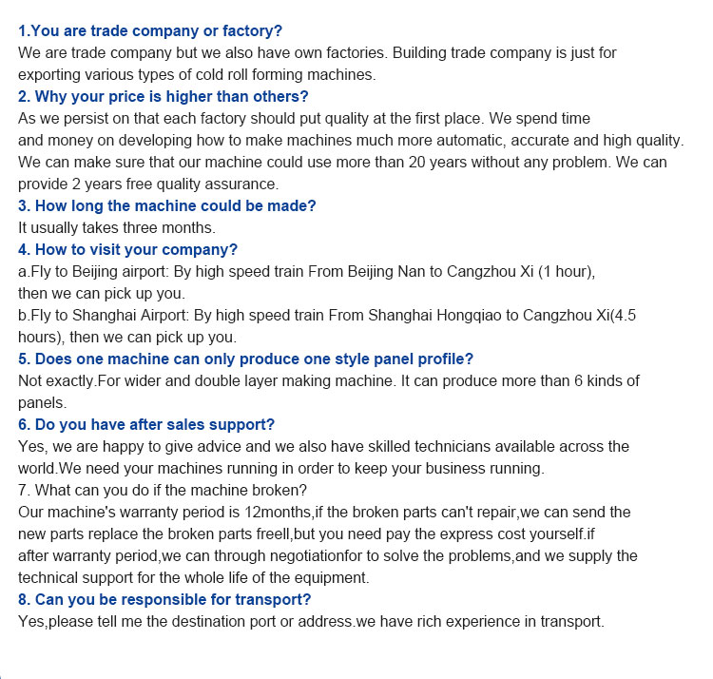Click the line starting 'We are trade company but'

[x=318, y=52]
